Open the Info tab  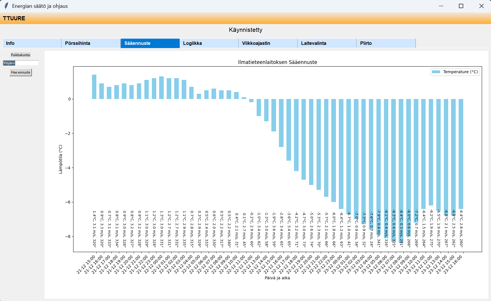32,43
